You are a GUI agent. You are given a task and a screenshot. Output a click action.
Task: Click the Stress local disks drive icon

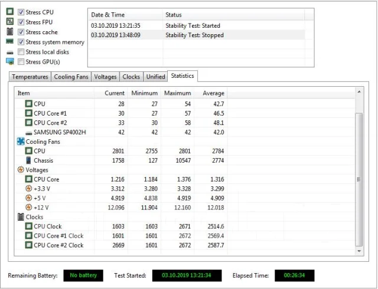coord(10,52)
